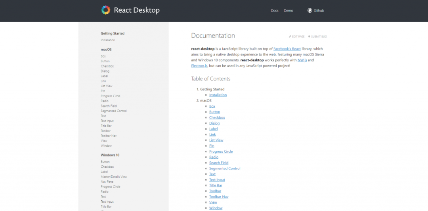This screenshot has width=428, height=211.
Task: Open Title Bar in Table of Contents
Action: click(216, 185)
